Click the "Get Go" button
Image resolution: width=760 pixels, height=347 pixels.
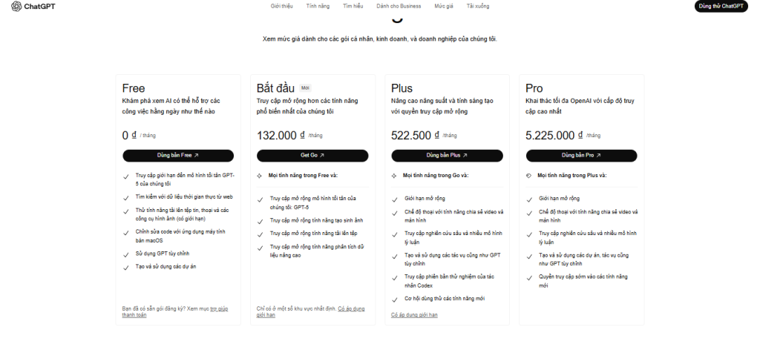pos(312,156)
